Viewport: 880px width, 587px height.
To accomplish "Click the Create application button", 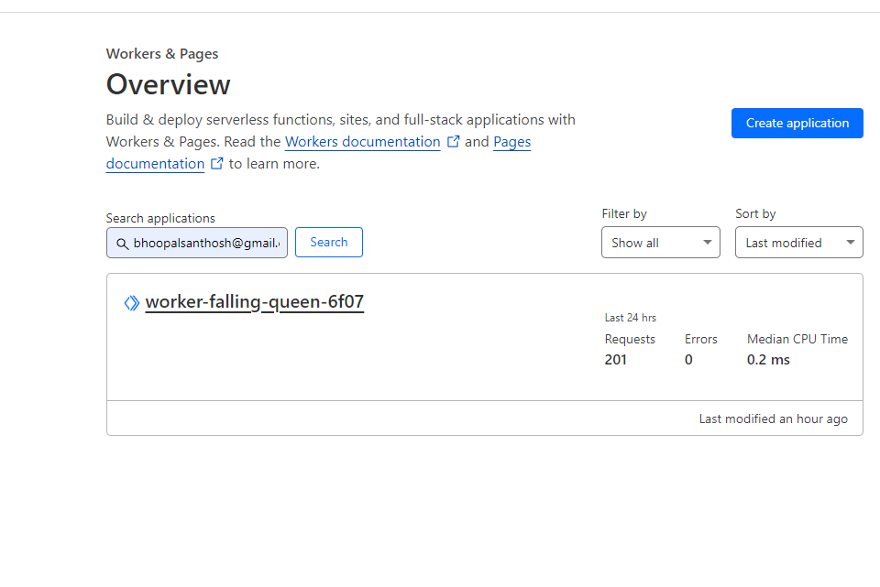I will tap(797, 123).
